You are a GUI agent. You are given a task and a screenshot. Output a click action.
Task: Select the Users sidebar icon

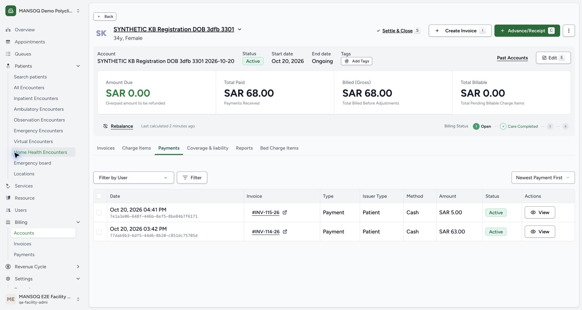click(x=8, y=210)
